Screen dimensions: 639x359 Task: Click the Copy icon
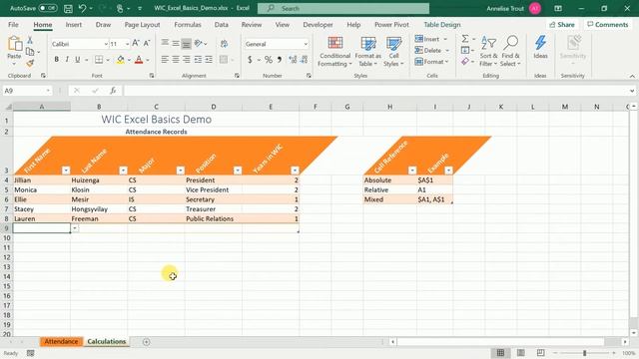[30, 52]
